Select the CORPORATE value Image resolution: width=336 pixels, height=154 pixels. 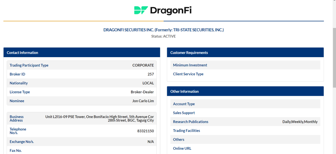coord(143,65)
